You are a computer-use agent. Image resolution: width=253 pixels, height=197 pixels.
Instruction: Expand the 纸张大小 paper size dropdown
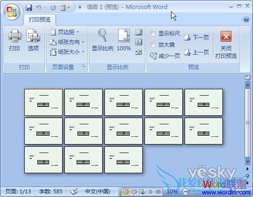point(67,52)
